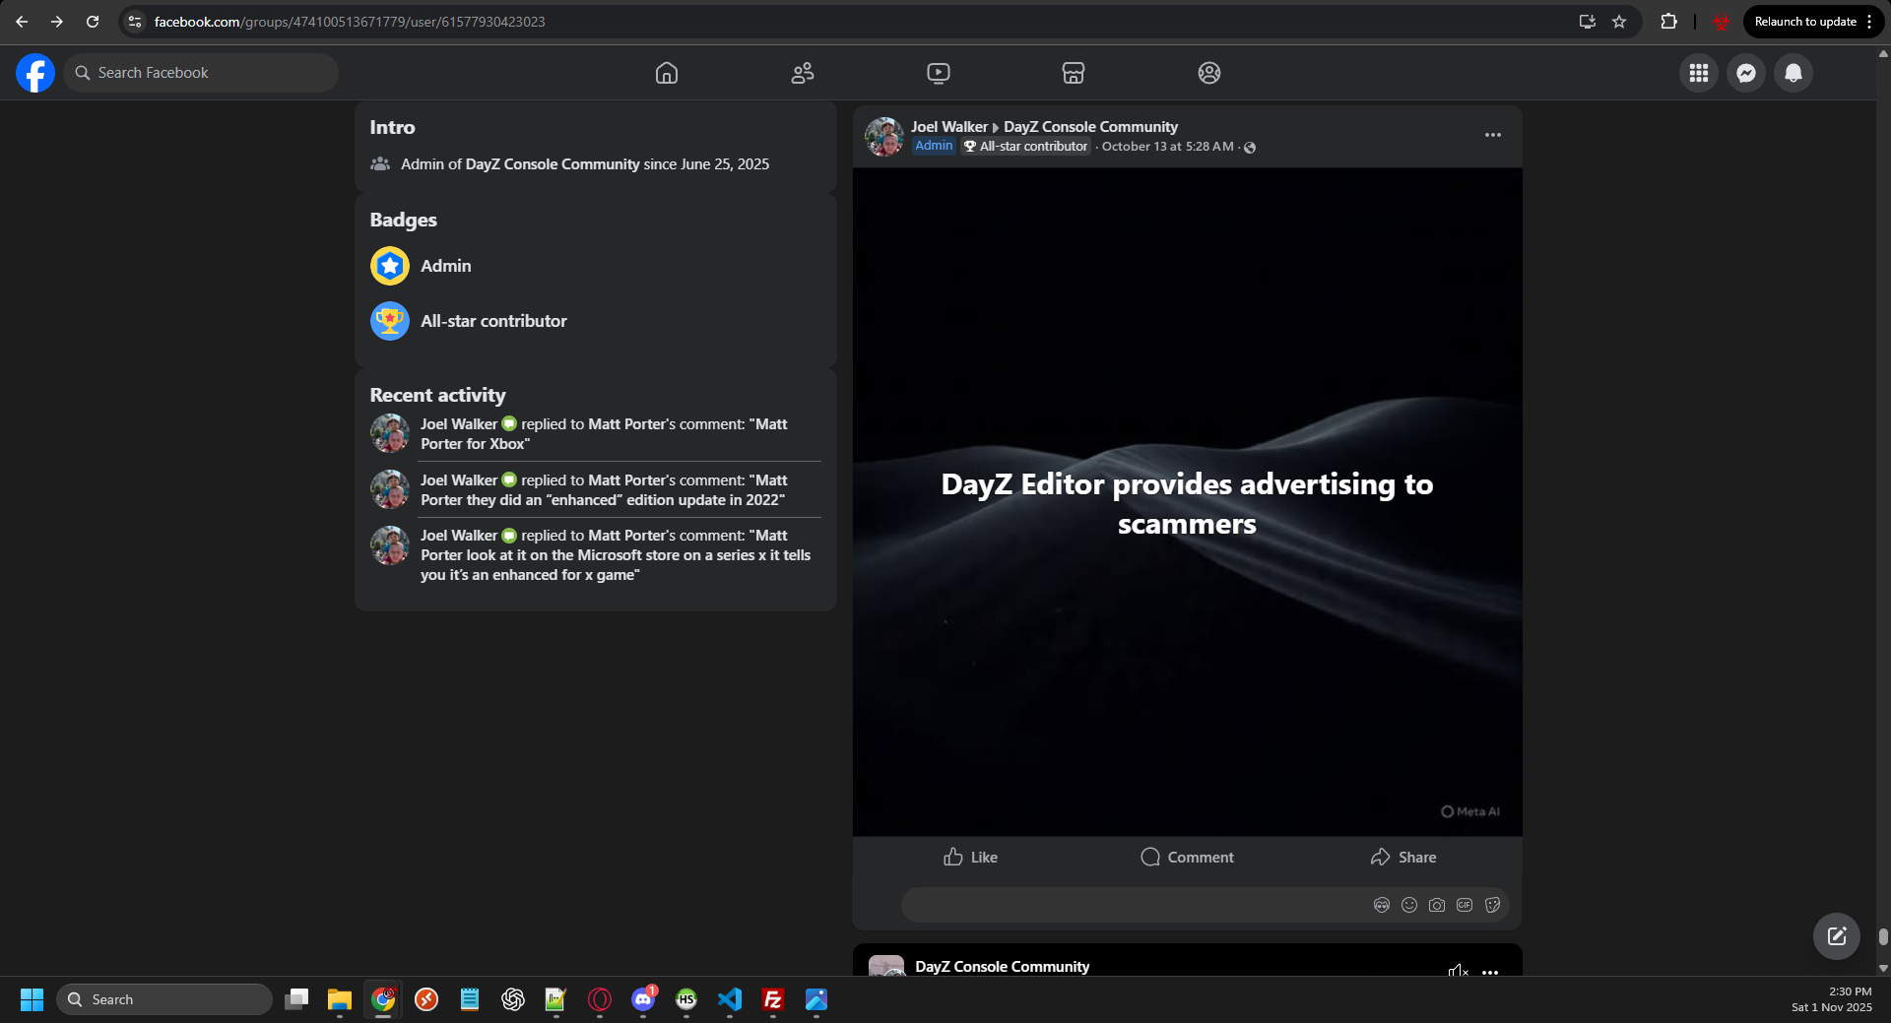Start a new message with the compose icon
This screenshot has height=1023, width=1891.
[x=1837, y=936]
